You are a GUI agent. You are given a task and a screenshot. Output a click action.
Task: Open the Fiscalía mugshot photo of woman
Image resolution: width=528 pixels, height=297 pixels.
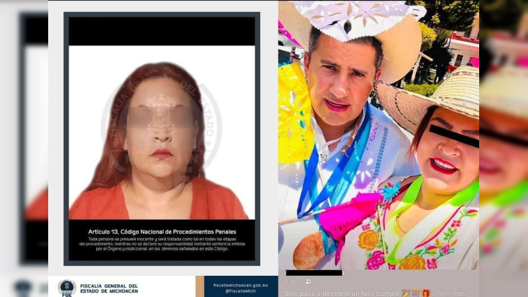click(x=162, y=133)
